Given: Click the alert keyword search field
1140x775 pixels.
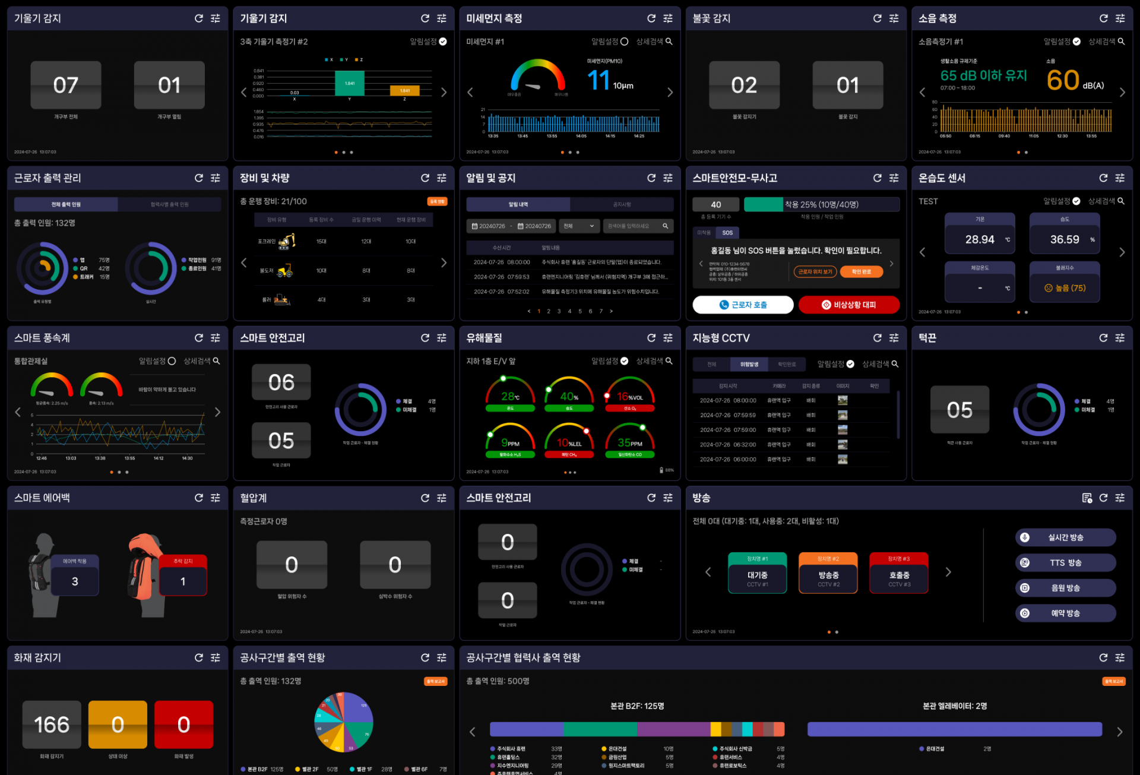Looking at the screenshot, I should coord(638,226).
